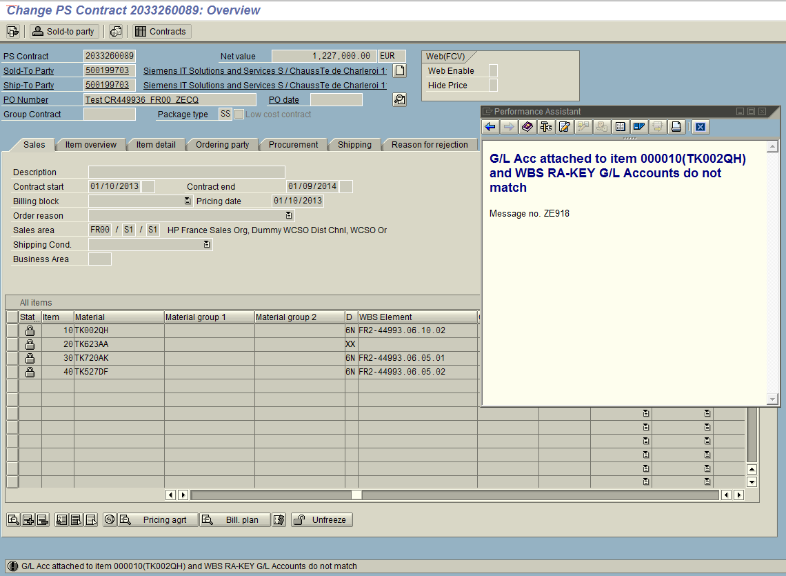The height and width of the screenshot is (576, 786).
Task: Click cell FR2-44993.06.10.02 in WBS Element column
Action: point(417,330)
